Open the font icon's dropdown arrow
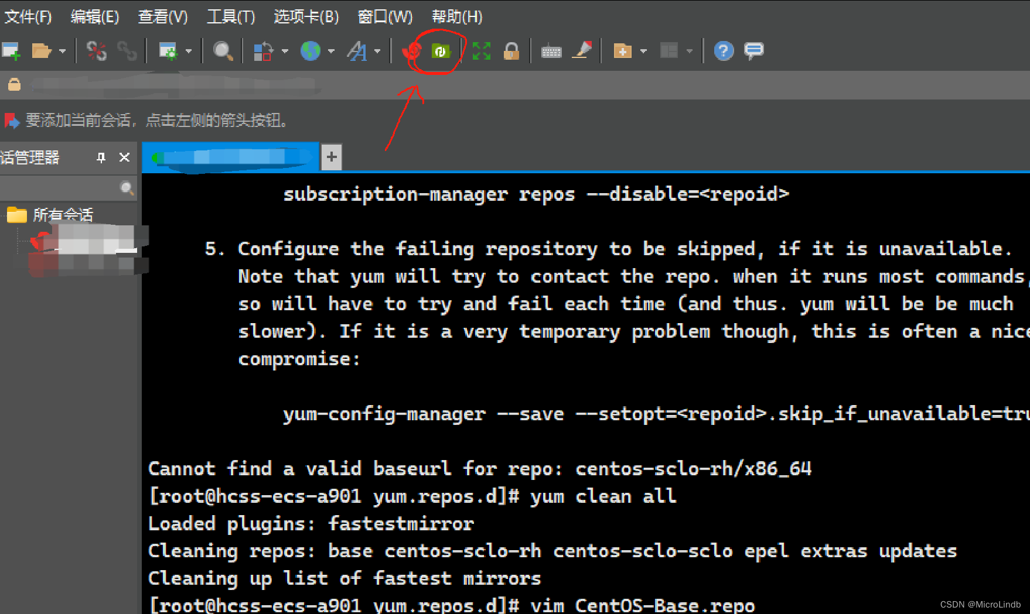The height and width of the screenshot is (614, 1030). click(x=378, y=51)
